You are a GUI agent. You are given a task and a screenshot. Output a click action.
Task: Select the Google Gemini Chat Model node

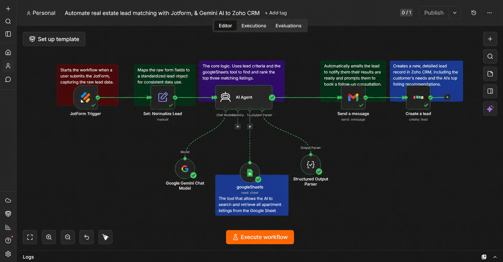click(185, 169)
